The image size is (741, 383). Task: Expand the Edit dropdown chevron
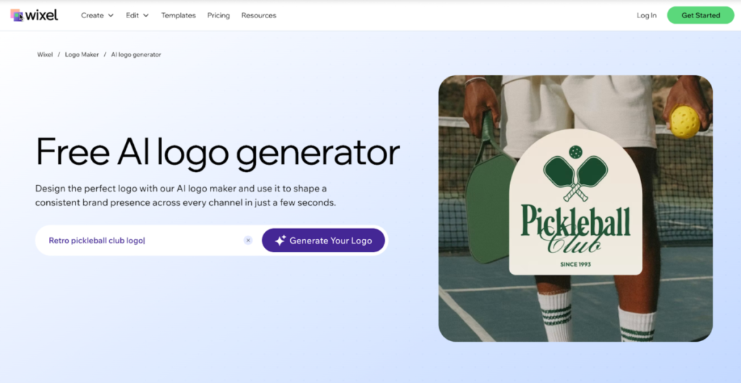click(146, 16)
